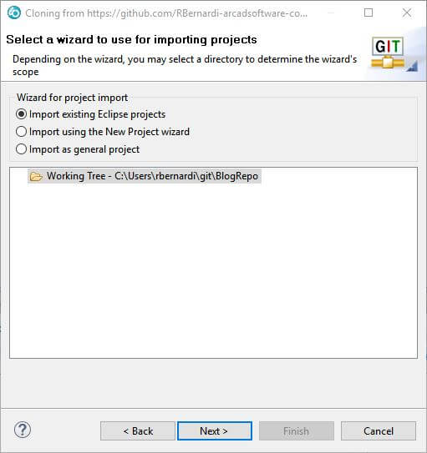427x453 pixels.
Task: Click the Working Tree open-folder icon
Action: pyautogui.click(x=36, y=176)
